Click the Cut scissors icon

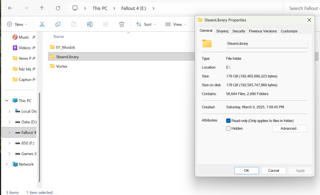42,24
